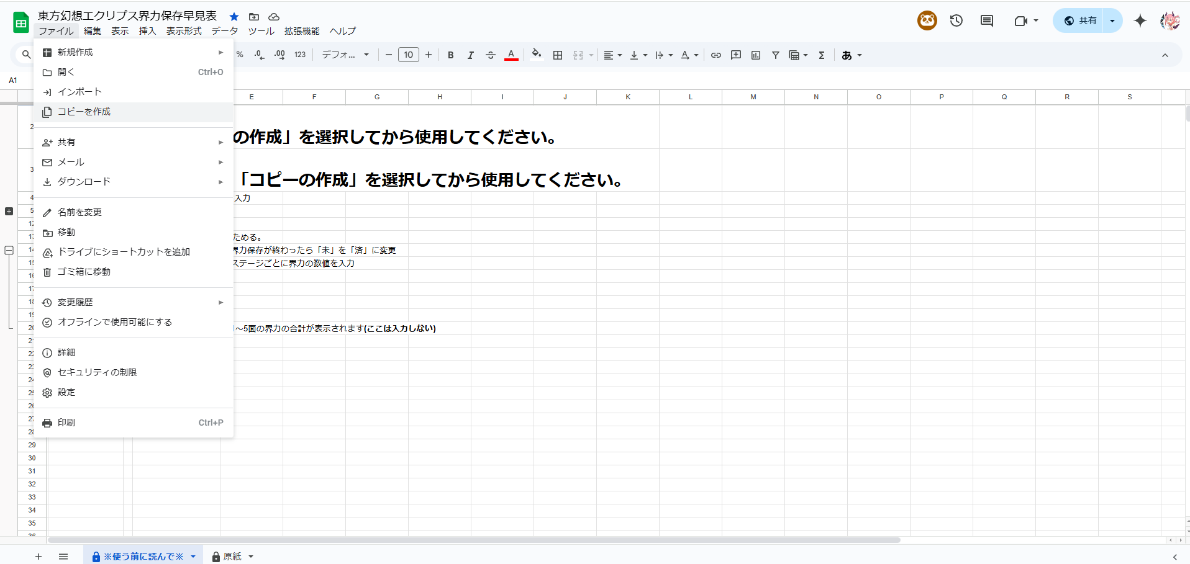Open ※使う前に読んで※ tab dropdown arrow
The width and height of the screenshot is (1190, 564).
pyautogui.click(x=193, y=557)
